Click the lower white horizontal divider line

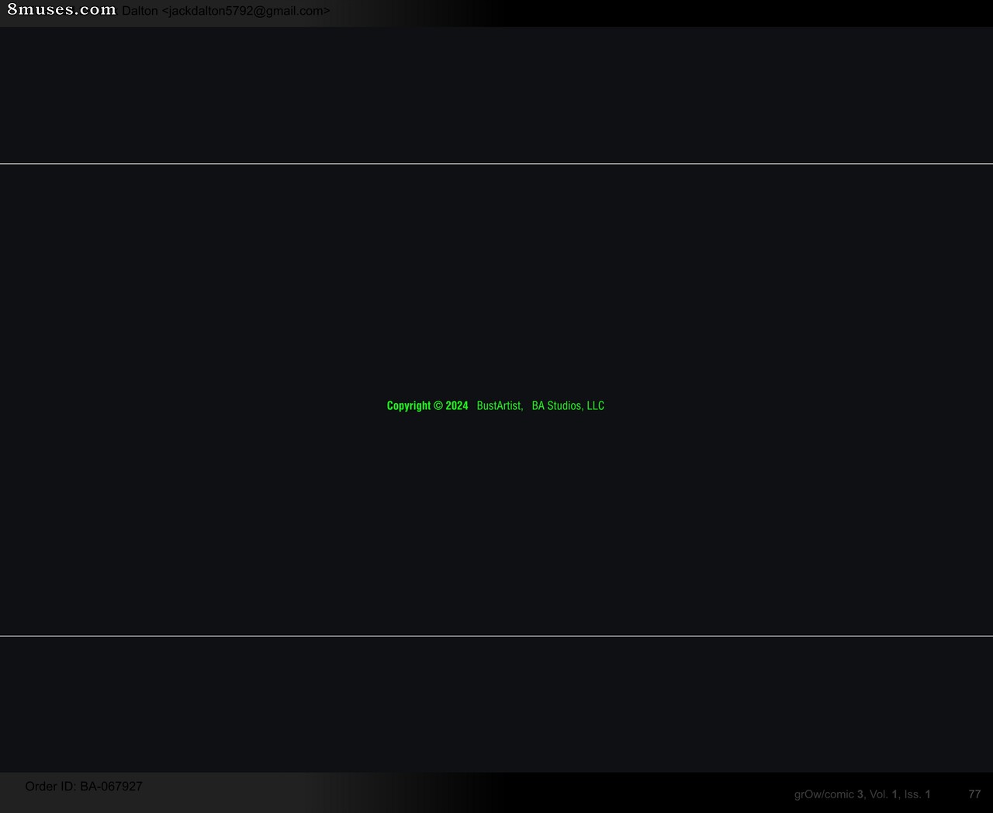pyautogui.click(x=496, y=636)
